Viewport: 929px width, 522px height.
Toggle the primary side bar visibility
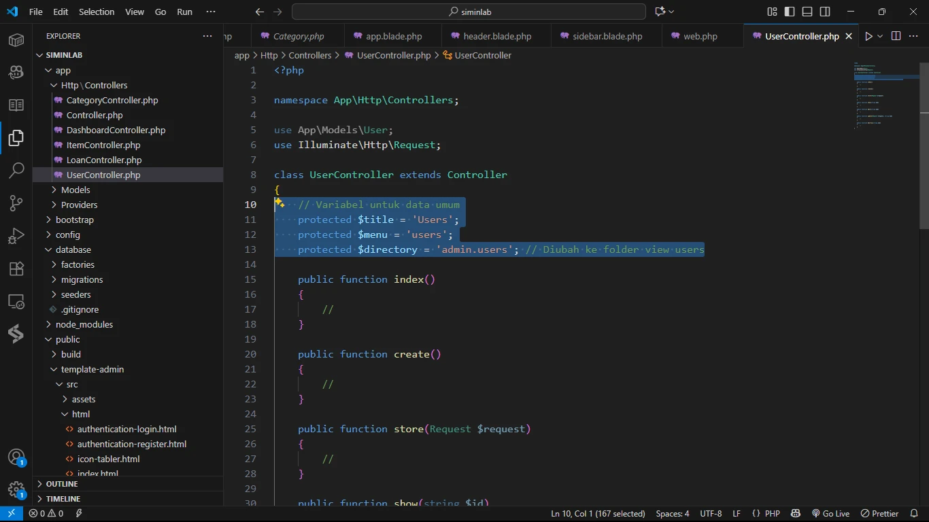(790, 12)
